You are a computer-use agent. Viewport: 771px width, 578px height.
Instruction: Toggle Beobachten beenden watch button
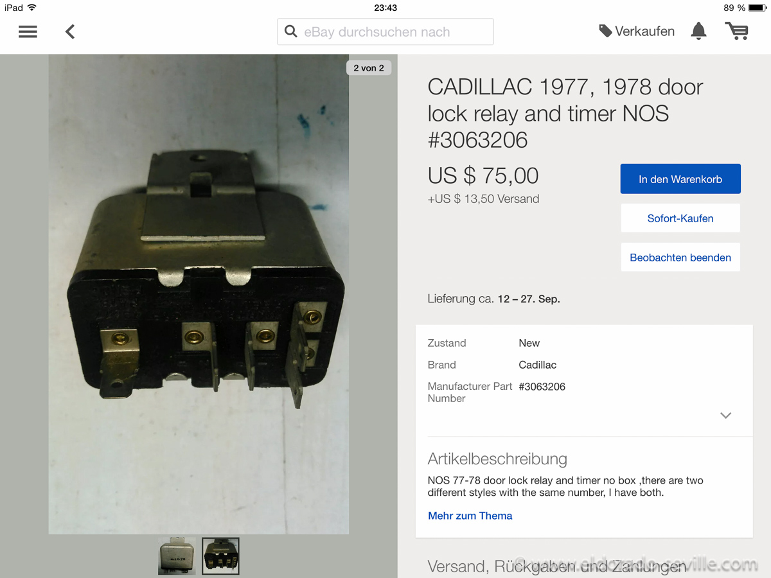click(680, 257)
